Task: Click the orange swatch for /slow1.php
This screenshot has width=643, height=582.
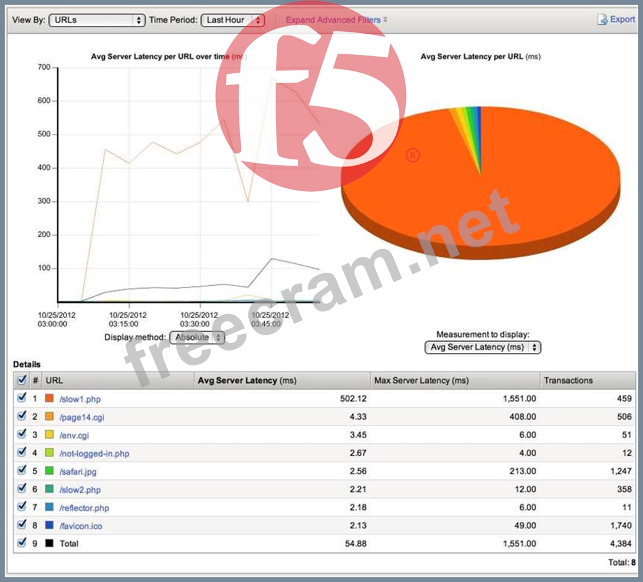Action: (49, 398)
